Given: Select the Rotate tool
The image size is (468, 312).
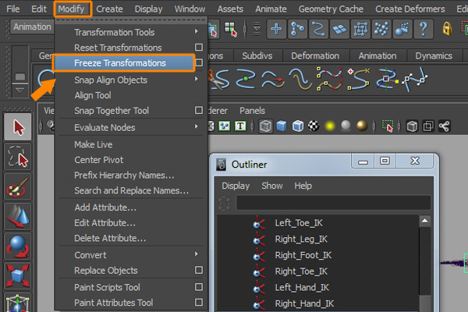Looking at the screenshot, I should point(18,246).
